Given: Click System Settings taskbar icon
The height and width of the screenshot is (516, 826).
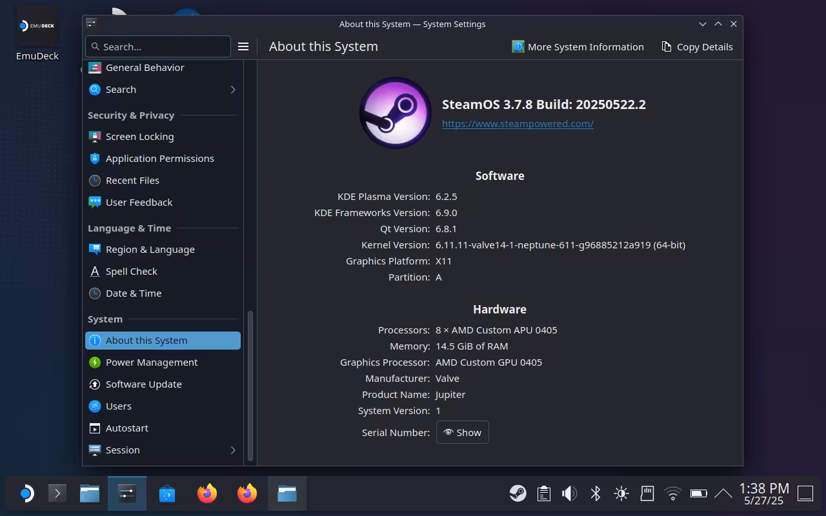Looking at the screenshot, I should pos(127,494).
